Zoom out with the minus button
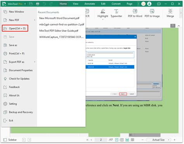 click(x=142, y=140)
